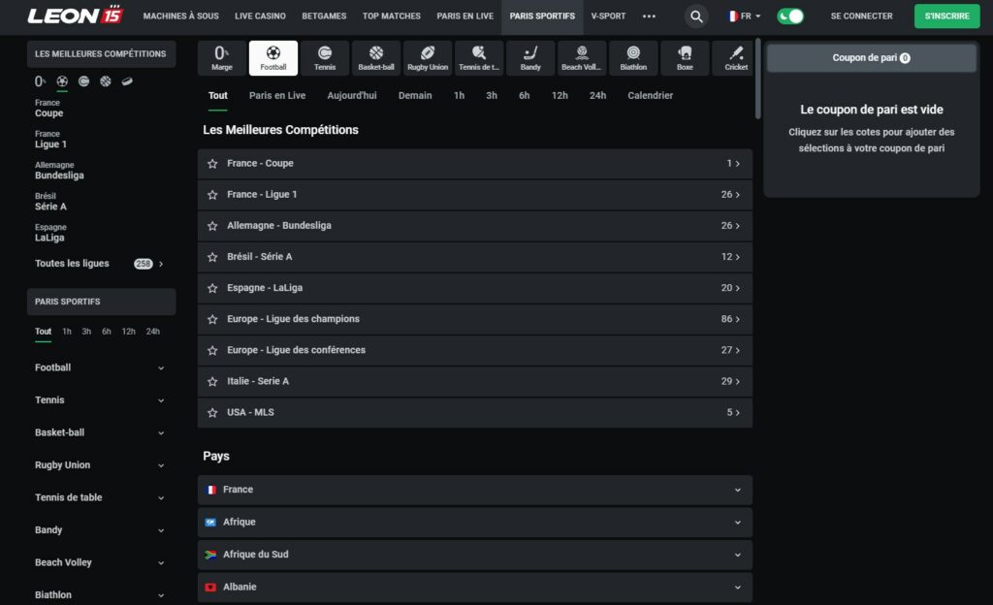Open Europe - Ligue des champions row
993x605 pixels.
point(474,319)
